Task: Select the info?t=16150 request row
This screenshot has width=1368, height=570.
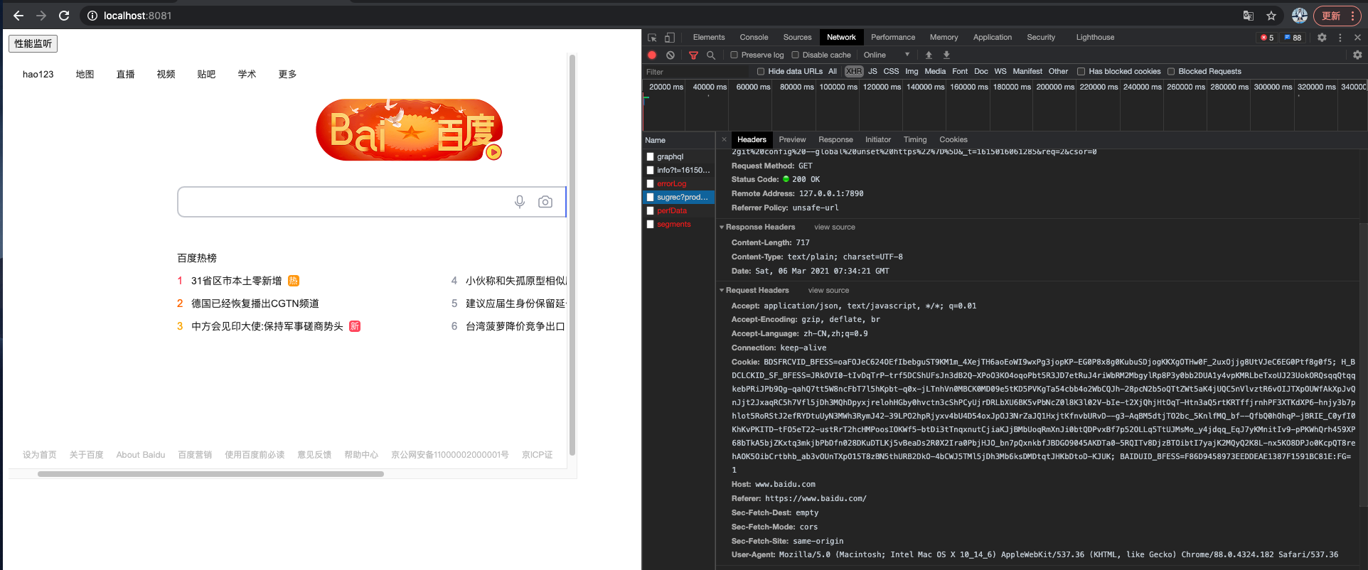Action: (x=678, y=170)
